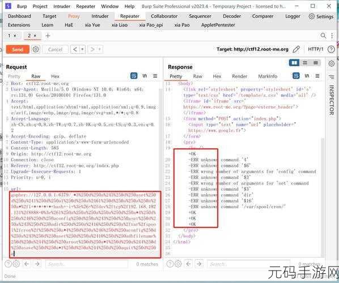Toggle response message wrap icon
Screen dimensions: 339x283
point(296,76)
